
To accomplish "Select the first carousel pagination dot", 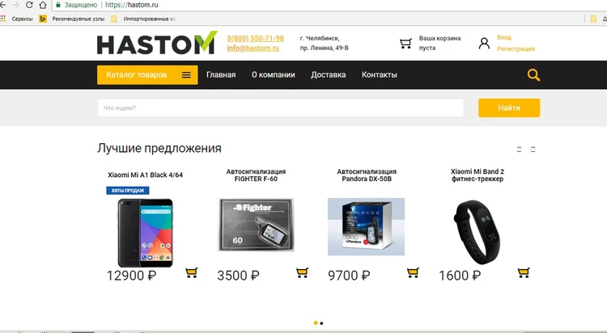I will coord(316,323).
